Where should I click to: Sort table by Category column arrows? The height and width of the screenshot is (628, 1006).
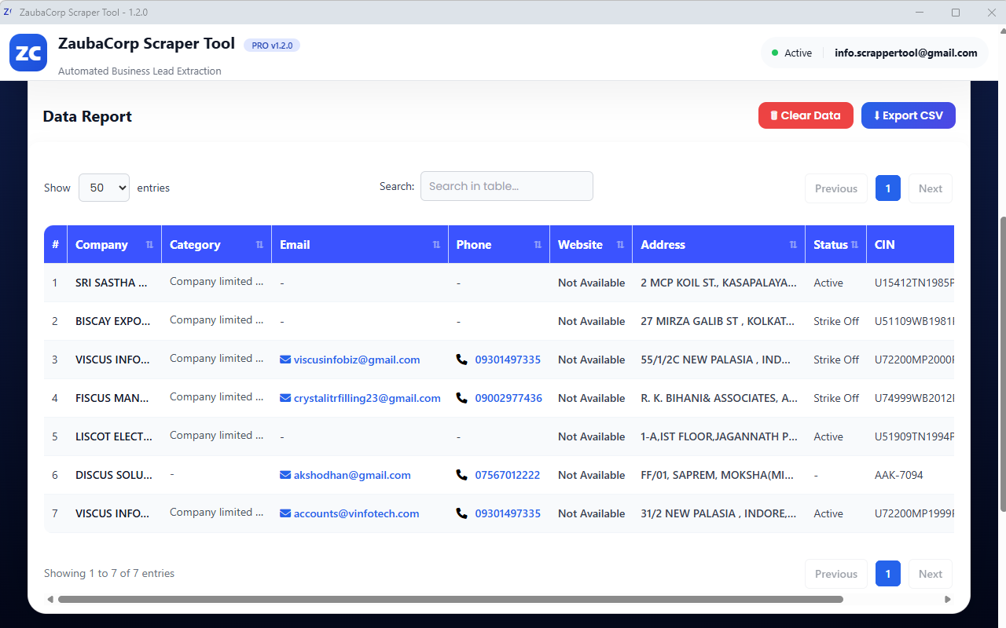pyautogui.click(x=259, y=245)
